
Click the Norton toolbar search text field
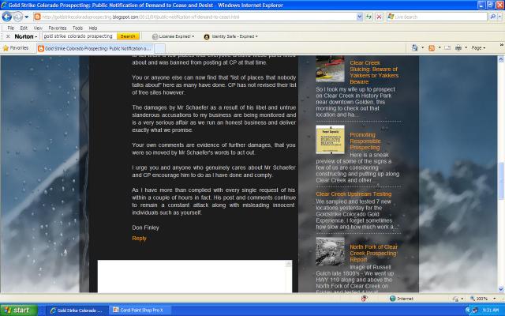click(79, 36)
